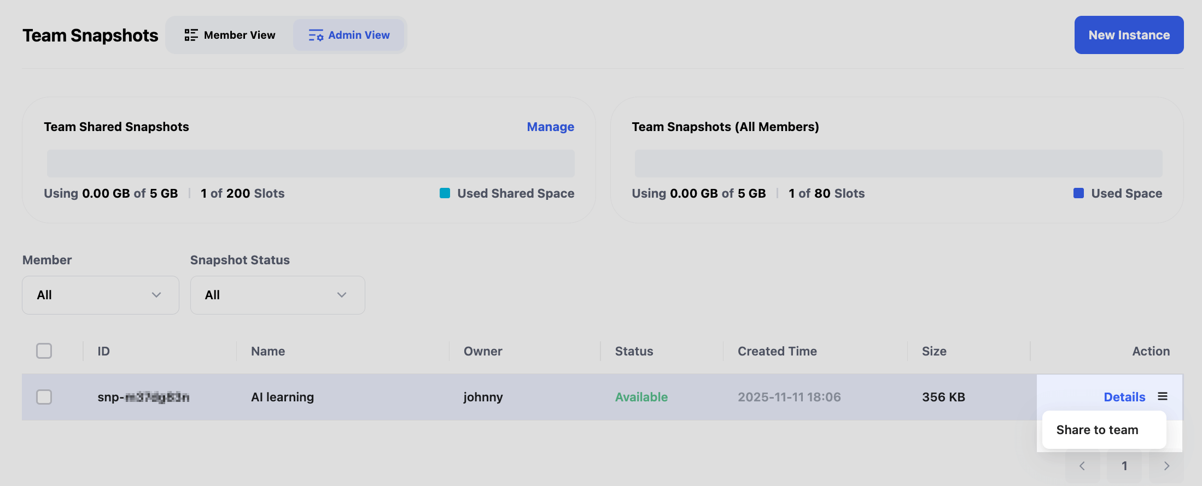The image size is (1202, 486).
Task: Check the AI learning snapshot row checkbox
Action: tap(44, 397)
